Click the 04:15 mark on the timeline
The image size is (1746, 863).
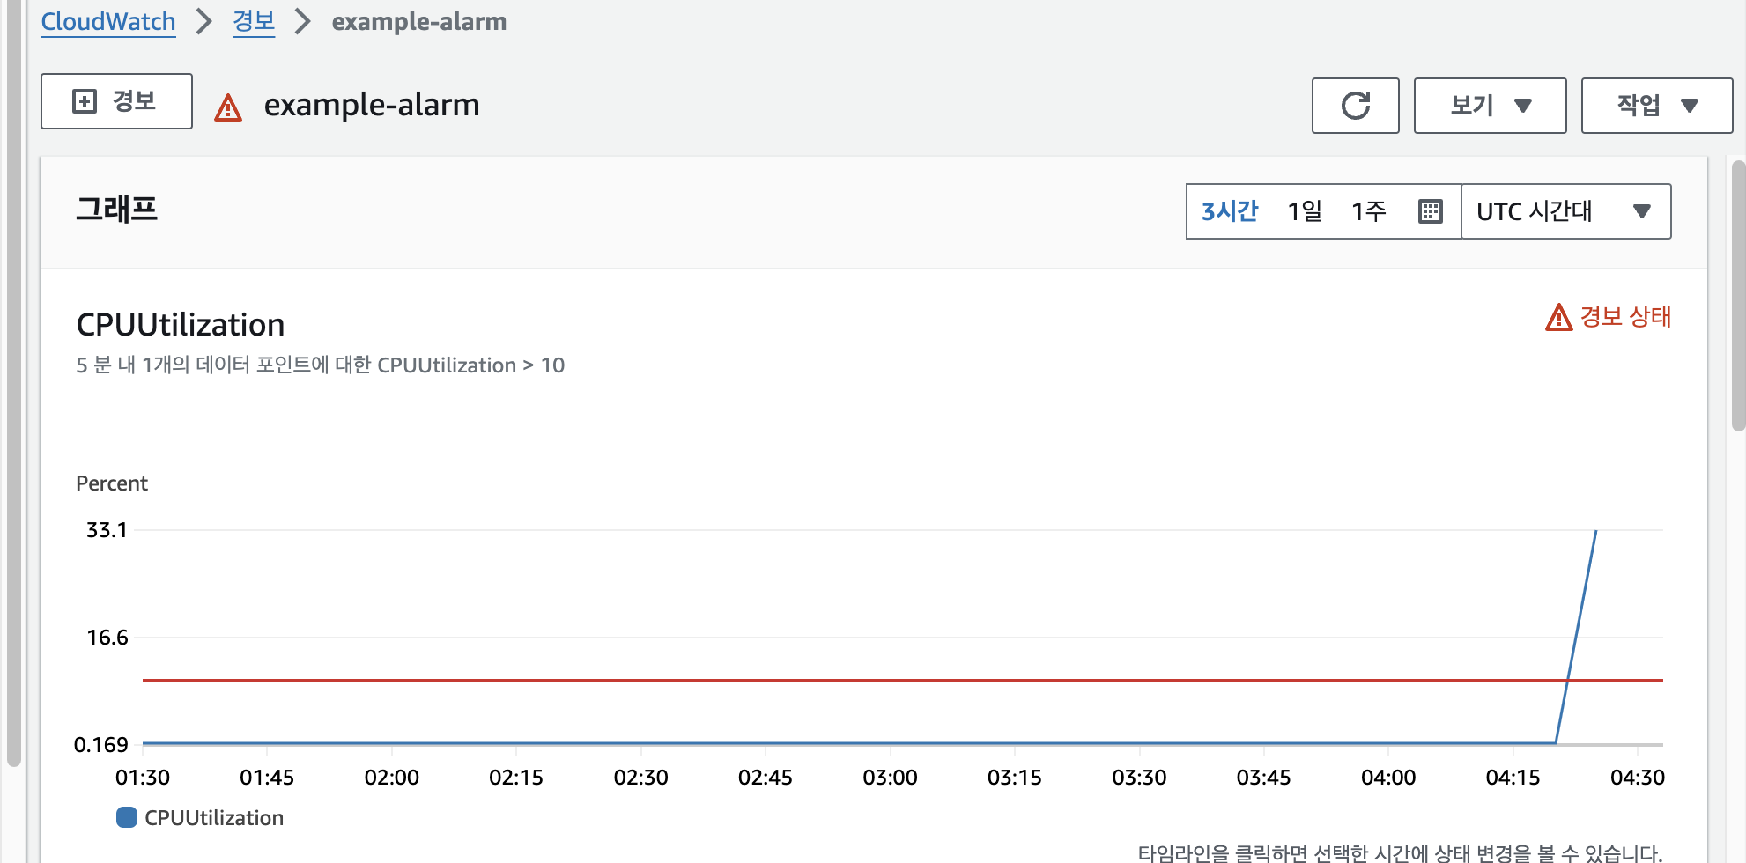point(1513,777)
